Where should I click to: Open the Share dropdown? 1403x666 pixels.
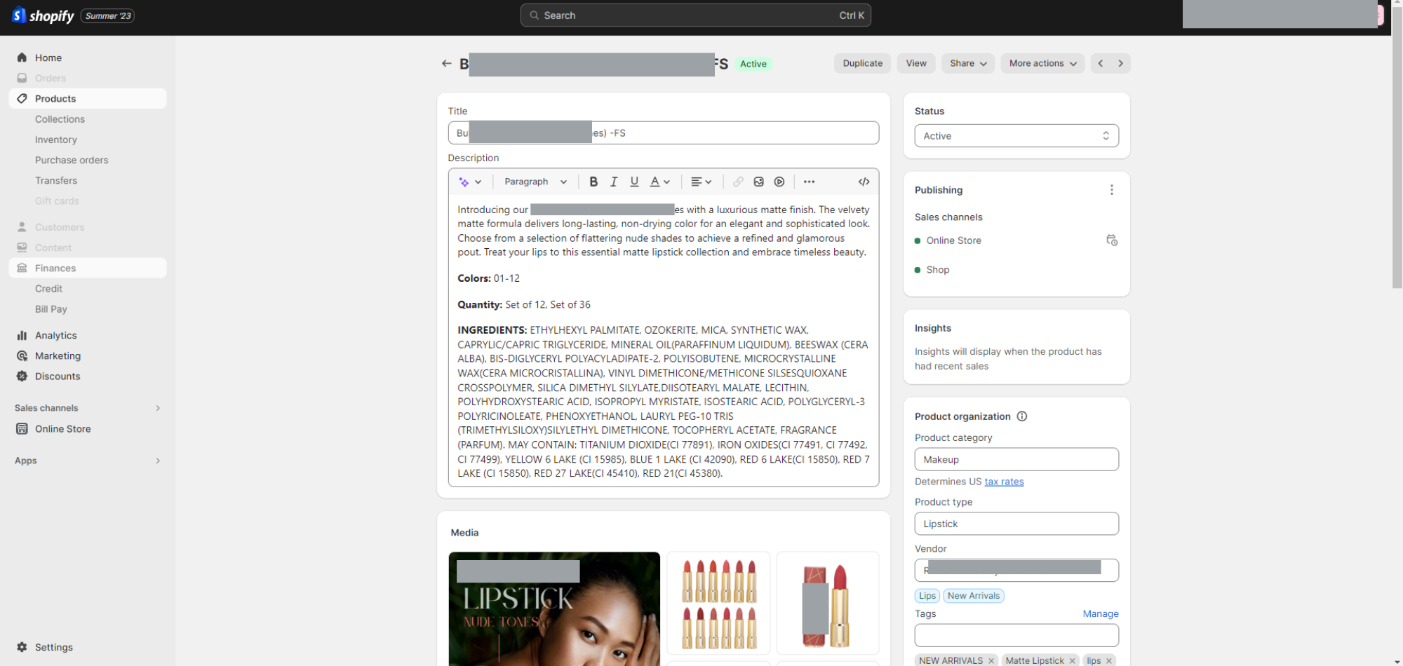click(x=968, y=64)
